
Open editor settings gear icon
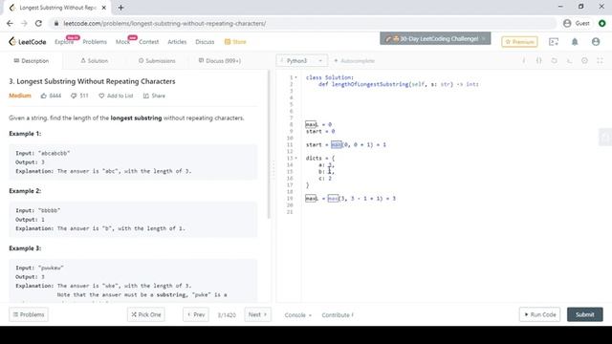pos(584,61)
